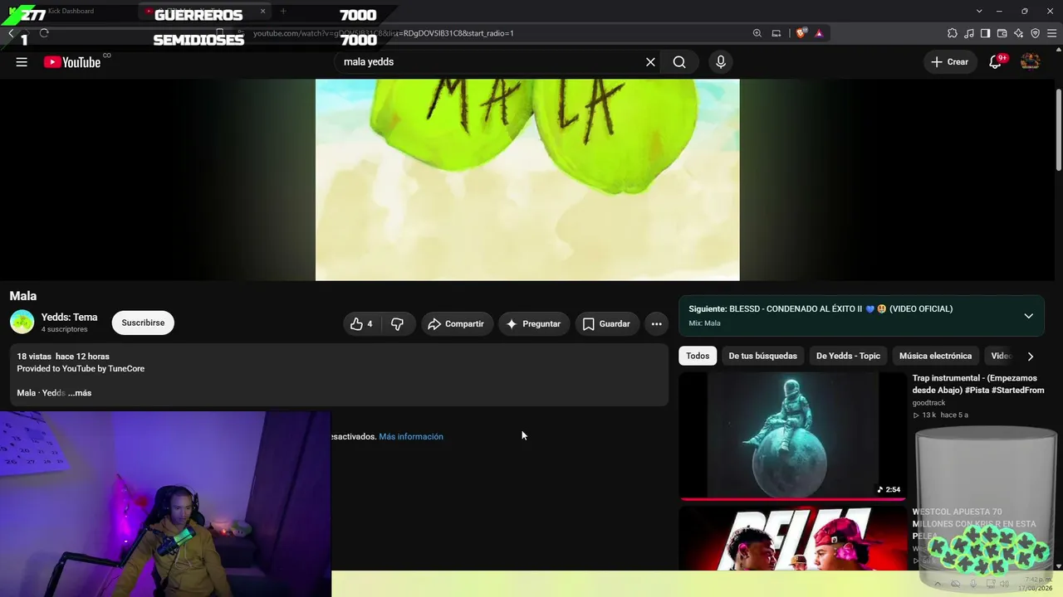Open a new browser tab
This screenshot has width=1063, height=597.
pos(283,12)
